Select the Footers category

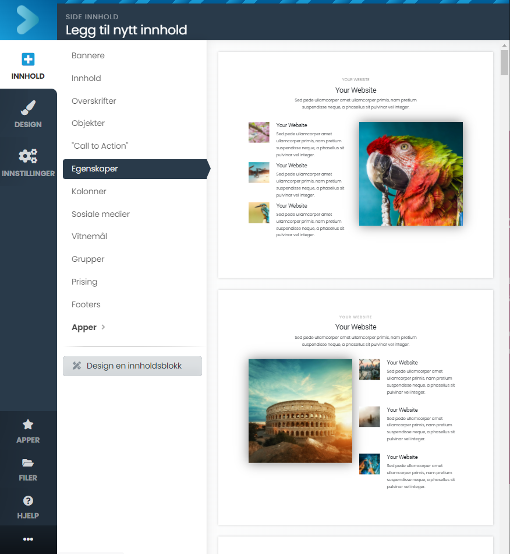point(86,304)
